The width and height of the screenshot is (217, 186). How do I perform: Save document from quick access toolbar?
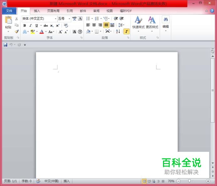click(x=5, y=45)
